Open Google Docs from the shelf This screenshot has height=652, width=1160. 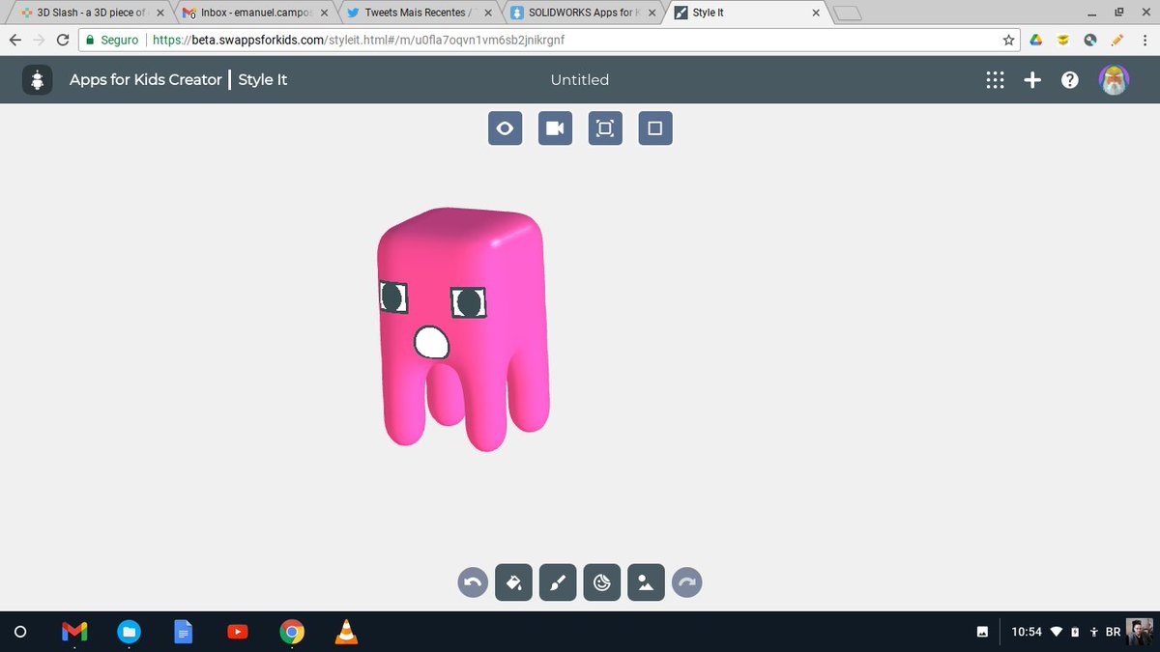pyautogui.click(x=183, y=632)
